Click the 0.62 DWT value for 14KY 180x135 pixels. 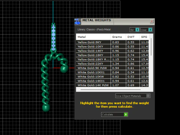[x=131, y=51]
